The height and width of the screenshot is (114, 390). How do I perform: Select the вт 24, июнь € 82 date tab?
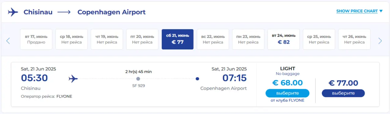pyautogui.click(x=284, y=39)
